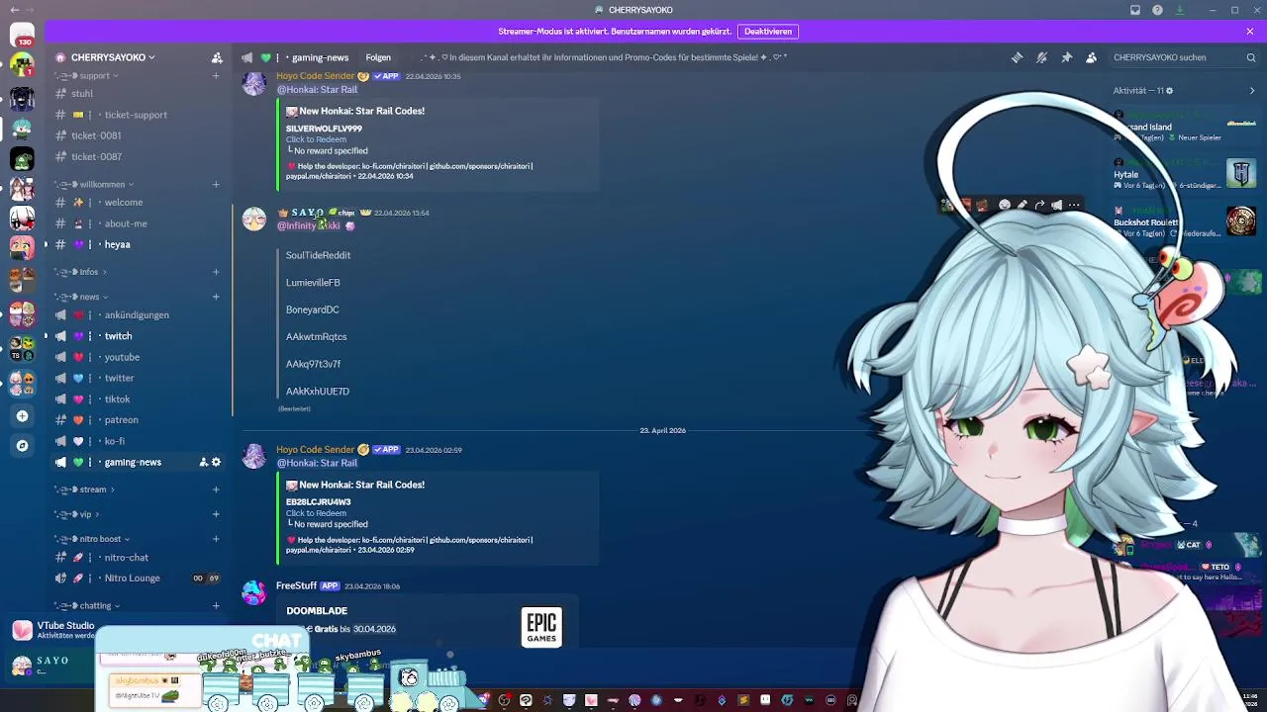Open the inbox icon in title bar
1267x712 pixels.
(1135, 10)
